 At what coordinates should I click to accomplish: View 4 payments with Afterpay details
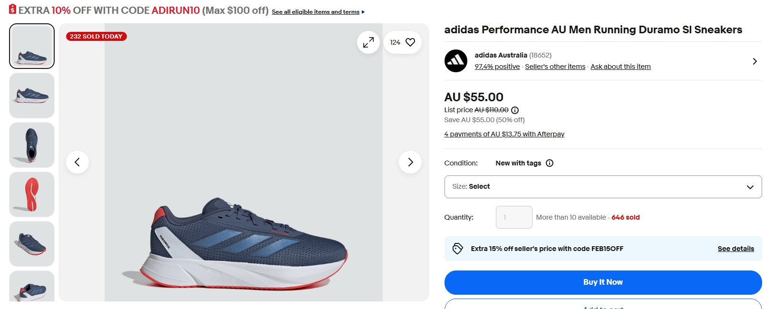coord(504,134)
